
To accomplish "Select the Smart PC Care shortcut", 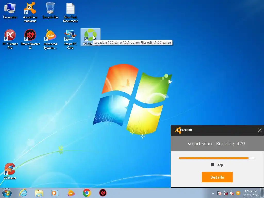I will (x=70, y=39).
